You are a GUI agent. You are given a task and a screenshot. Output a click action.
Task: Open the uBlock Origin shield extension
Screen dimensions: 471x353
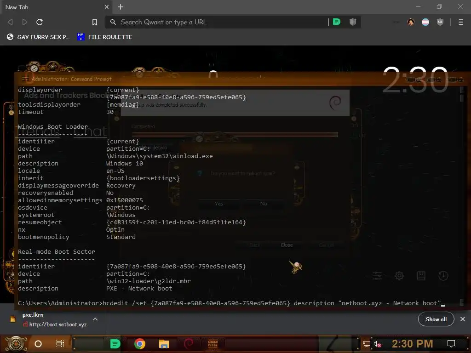440,22
